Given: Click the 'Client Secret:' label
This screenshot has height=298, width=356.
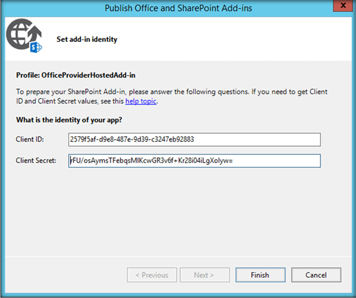Looking at the screenshot, I should 37,161.
